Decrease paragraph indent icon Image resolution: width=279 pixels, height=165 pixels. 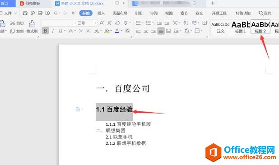pos(159,23)
